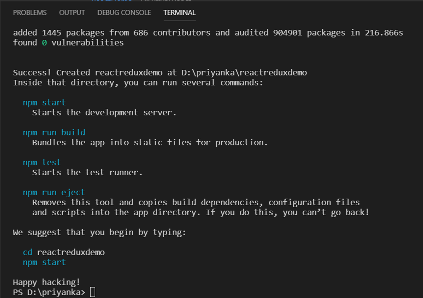Focus the terminal cursor after PS D:\priyanka>

pyautogui.click(x=92, y=292)
